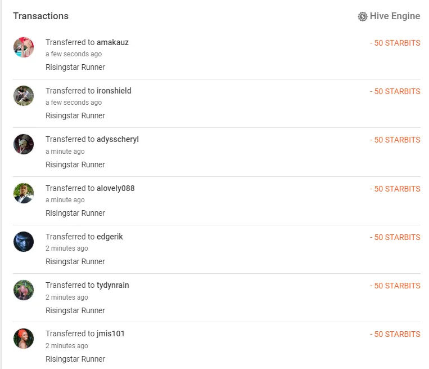Click the Hive Engine label
This screenshot has height=369, width=429.
pos(395,16)
